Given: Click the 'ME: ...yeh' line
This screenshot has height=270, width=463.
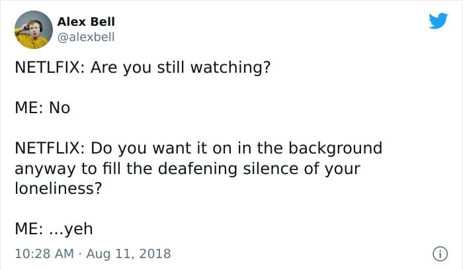Looking at the screenshot, I should (54, 228).
